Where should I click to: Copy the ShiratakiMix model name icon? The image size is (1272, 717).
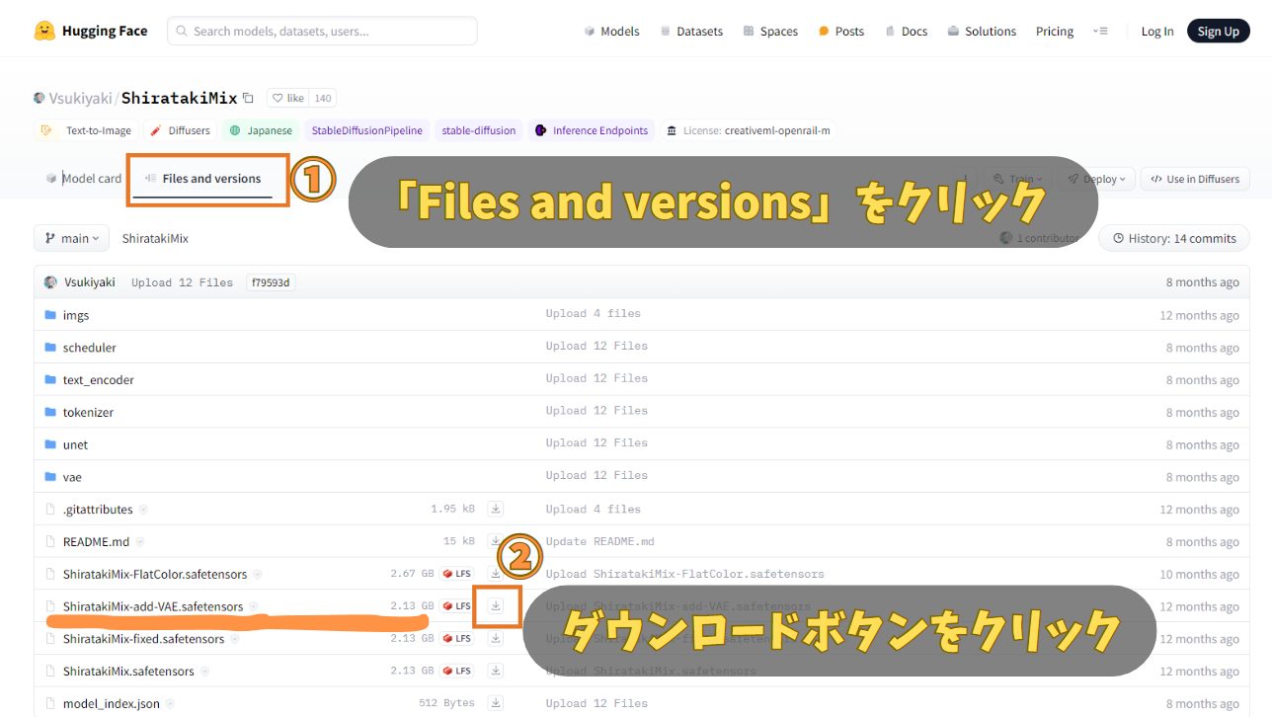coord(248,98)
